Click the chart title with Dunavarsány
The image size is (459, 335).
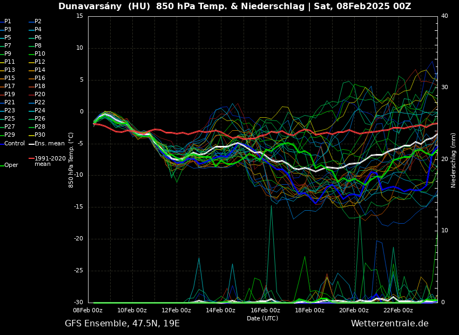(x=234, y=6)
